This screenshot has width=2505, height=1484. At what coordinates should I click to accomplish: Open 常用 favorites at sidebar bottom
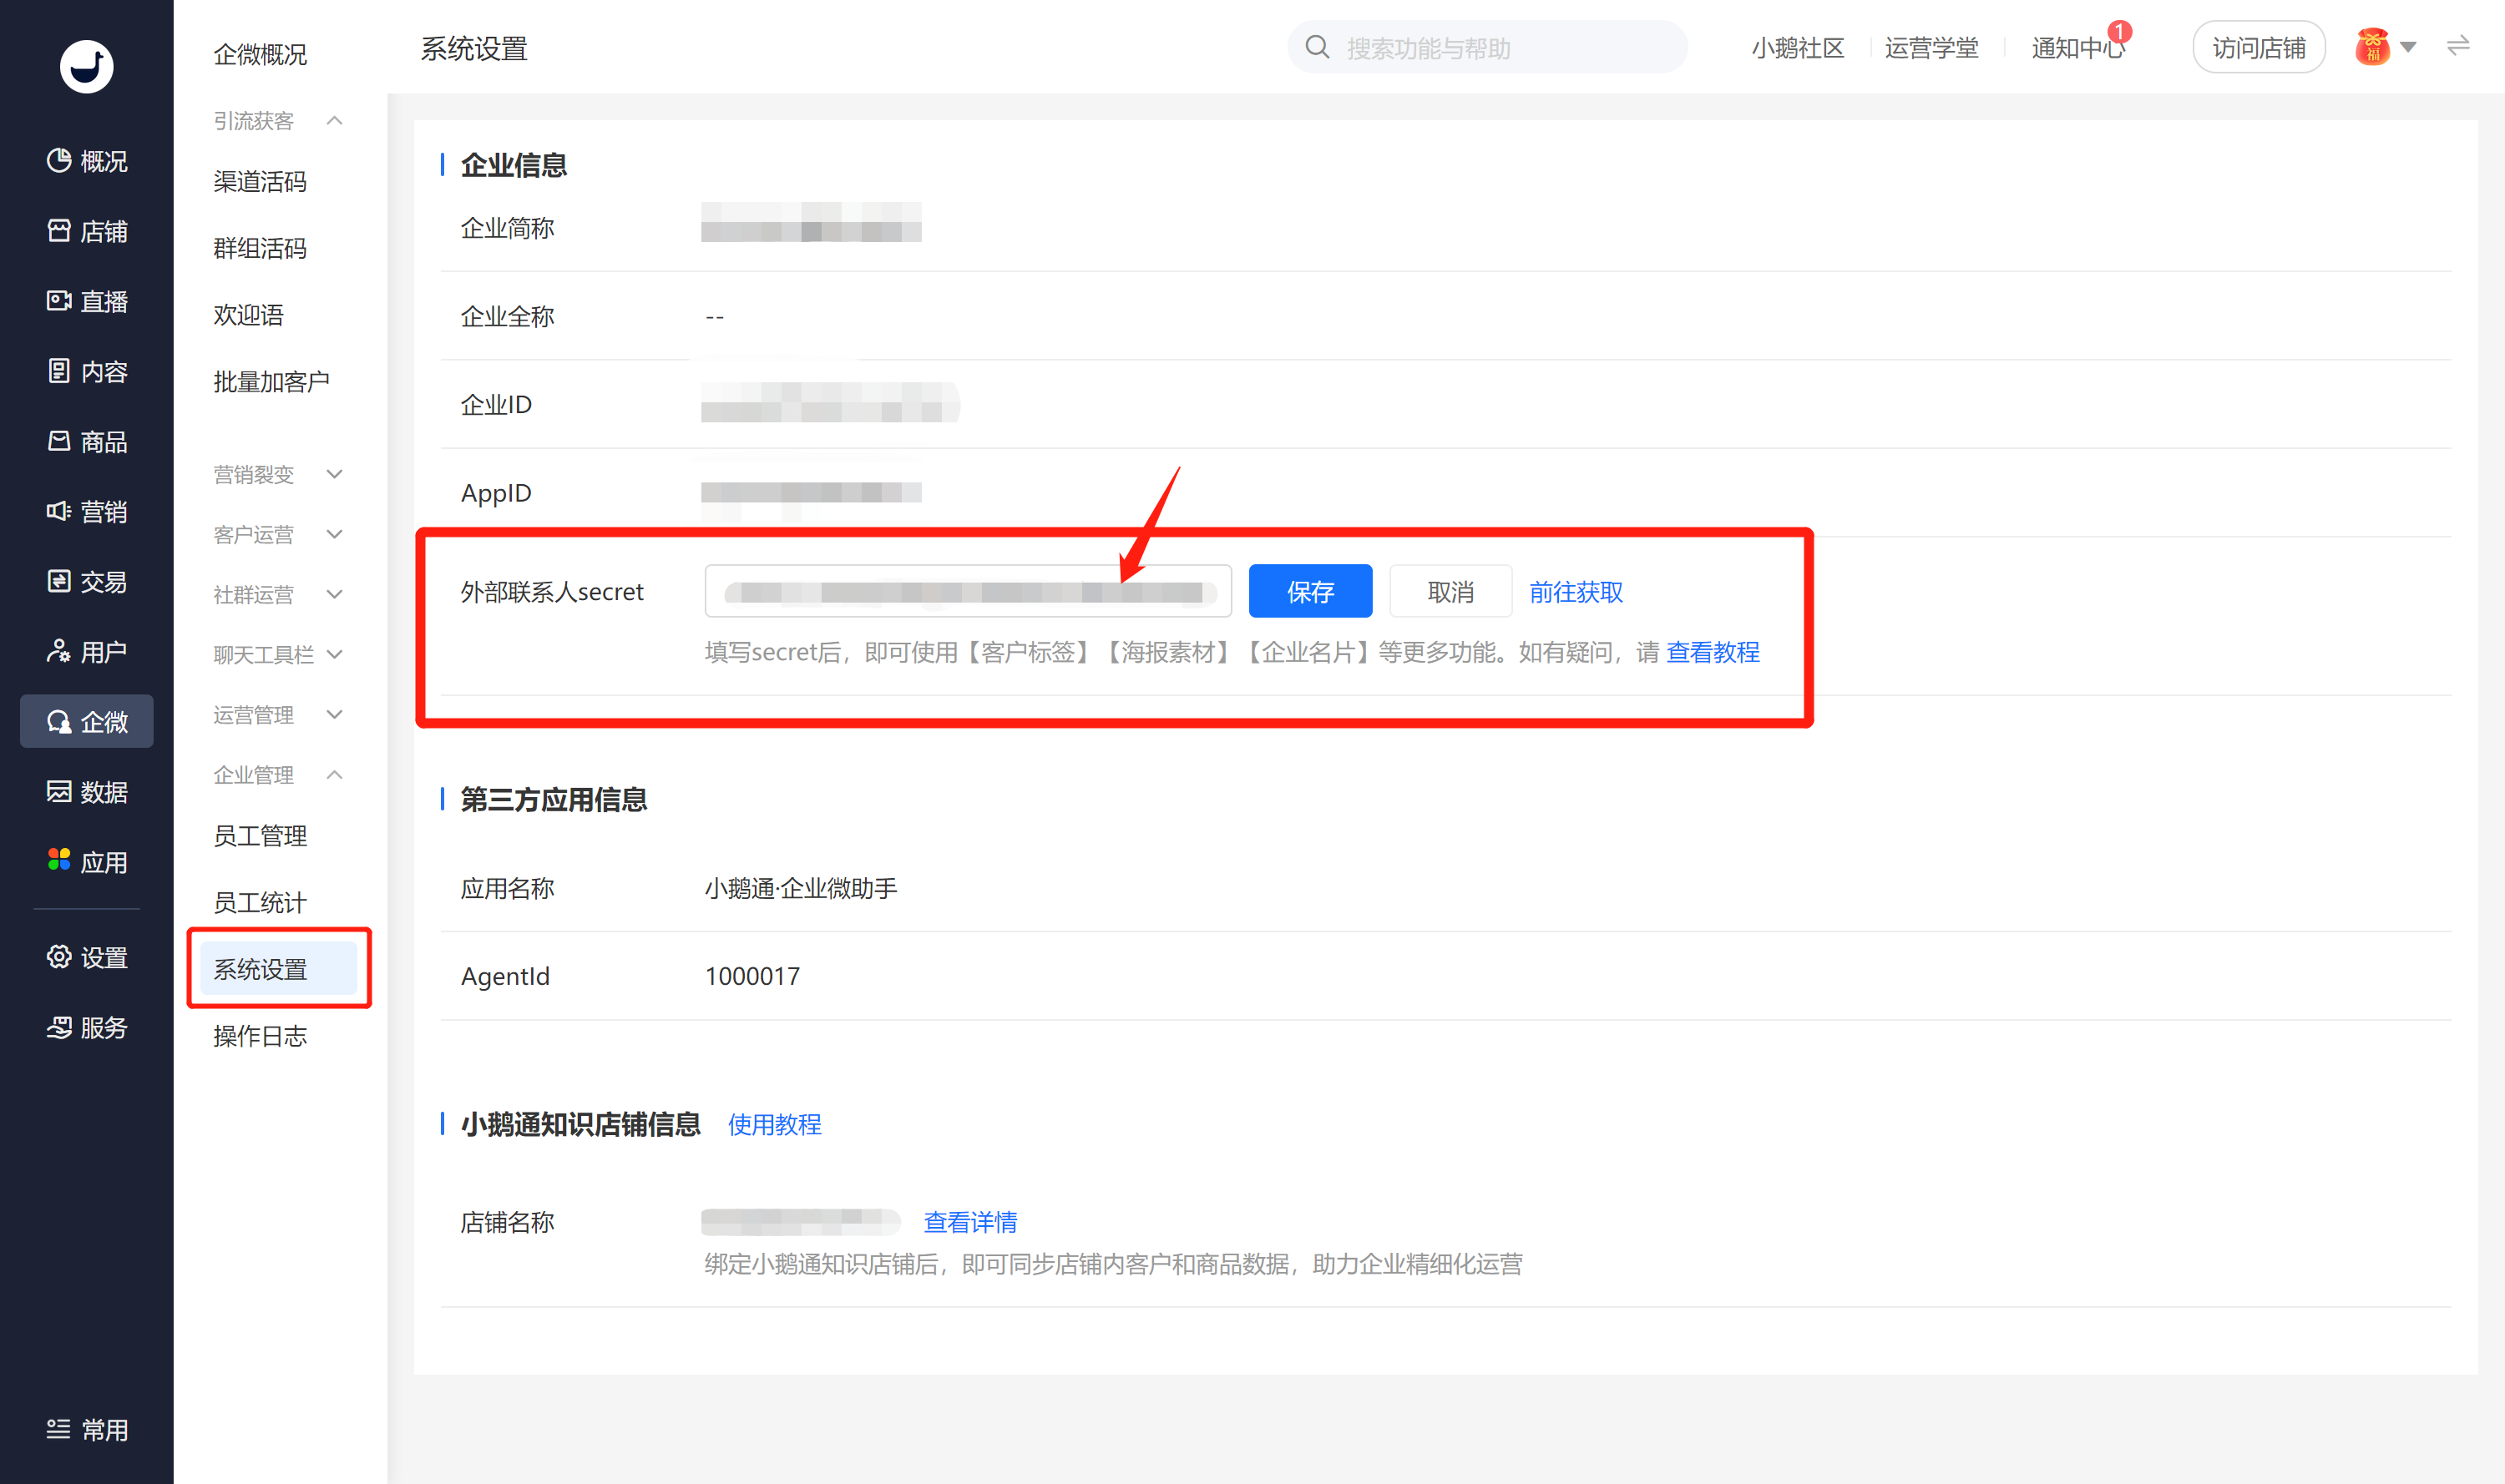(x=87, y=1429)
